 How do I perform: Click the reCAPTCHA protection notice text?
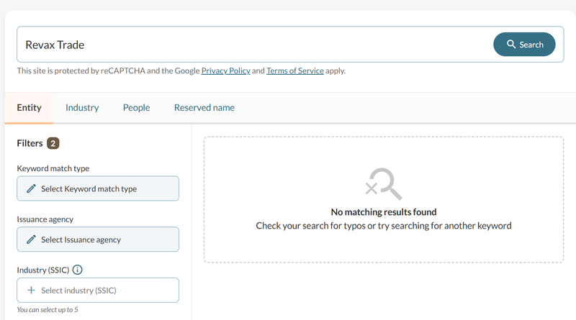(x=181, y=70)
